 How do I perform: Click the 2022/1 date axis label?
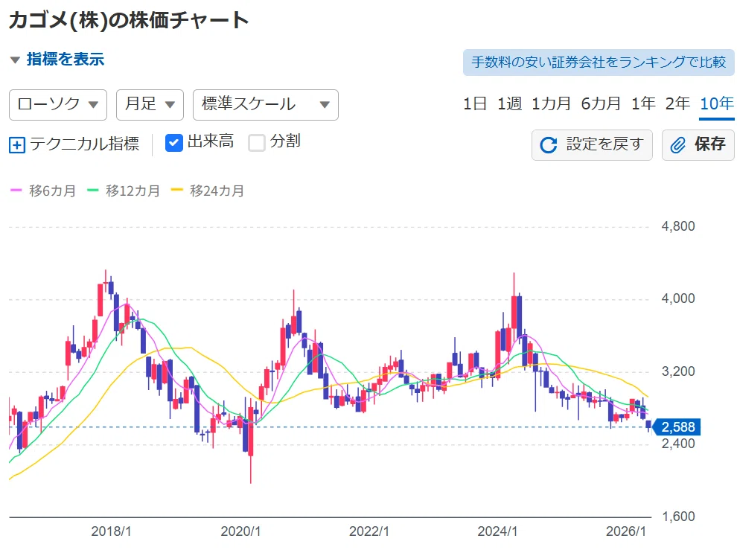369,531
